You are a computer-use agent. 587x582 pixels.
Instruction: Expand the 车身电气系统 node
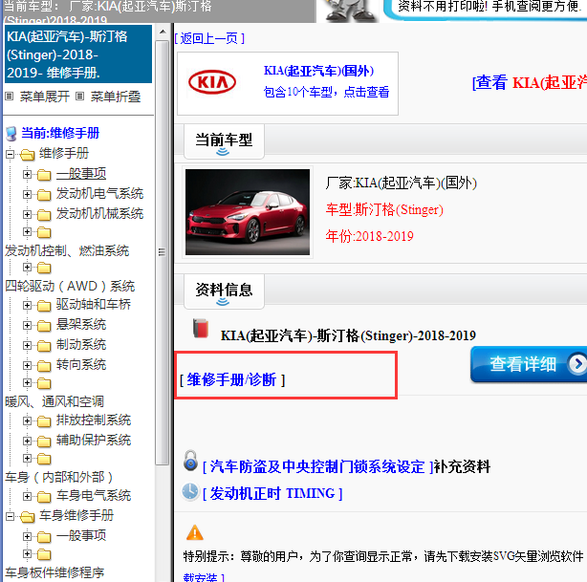point(27,497)
